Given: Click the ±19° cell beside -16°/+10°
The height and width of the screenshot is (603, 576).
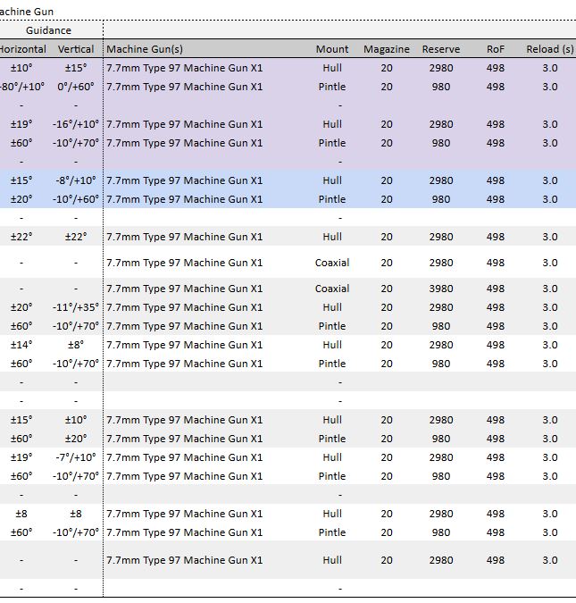Looking at the screenshot, I should click(x=21, y=124).
